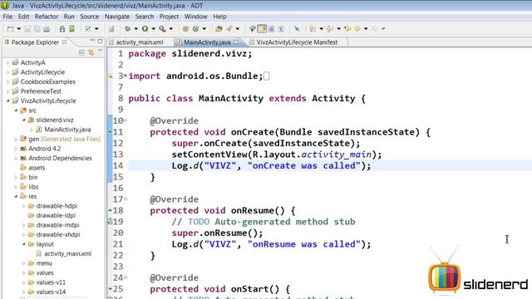The height and width of the screenshot is (299, 532).
Task: Click the override marker on line 11
Action: pyautogui.click(x=110, y=132)
